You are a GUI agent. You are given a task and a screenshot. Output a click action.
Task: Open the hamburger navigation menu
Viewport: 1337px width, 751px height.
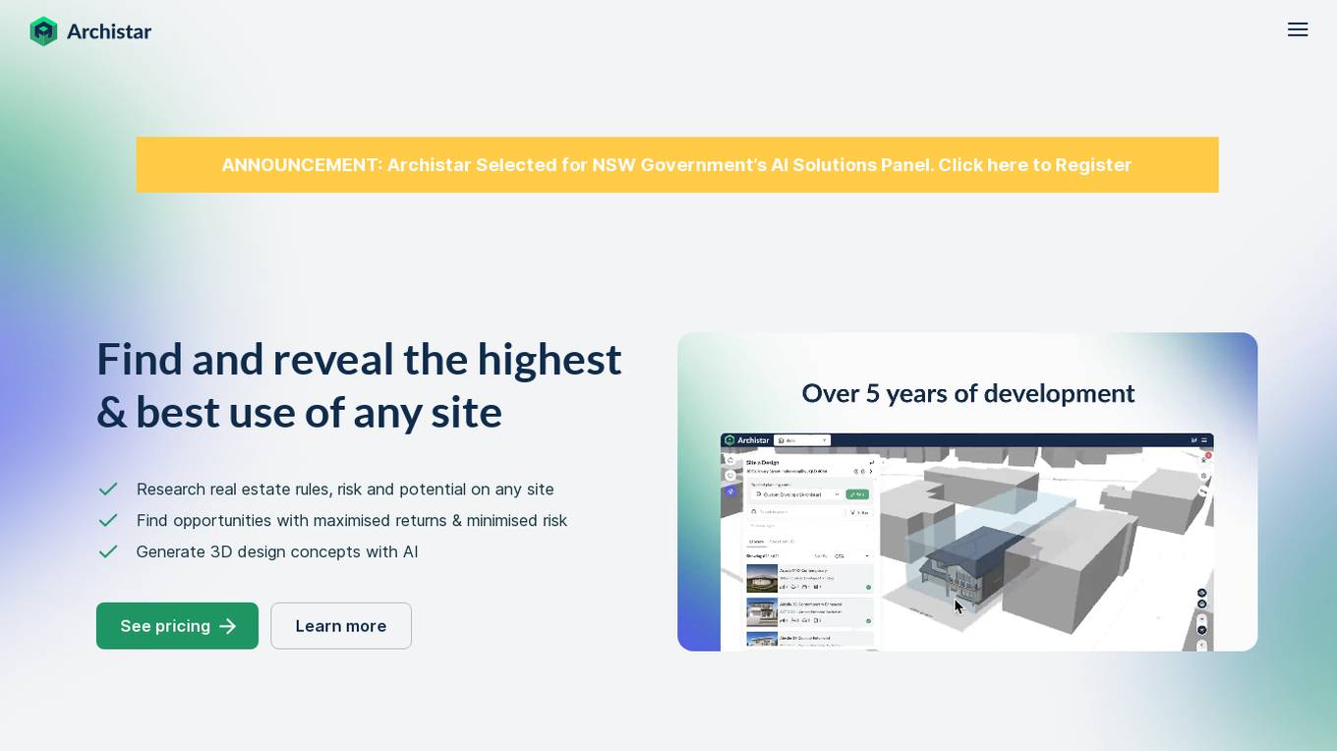[1298, 29]
